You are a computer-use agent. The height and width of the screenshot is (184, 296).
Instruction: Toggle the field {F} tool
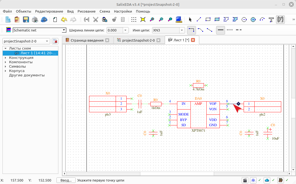coord(280,19)
